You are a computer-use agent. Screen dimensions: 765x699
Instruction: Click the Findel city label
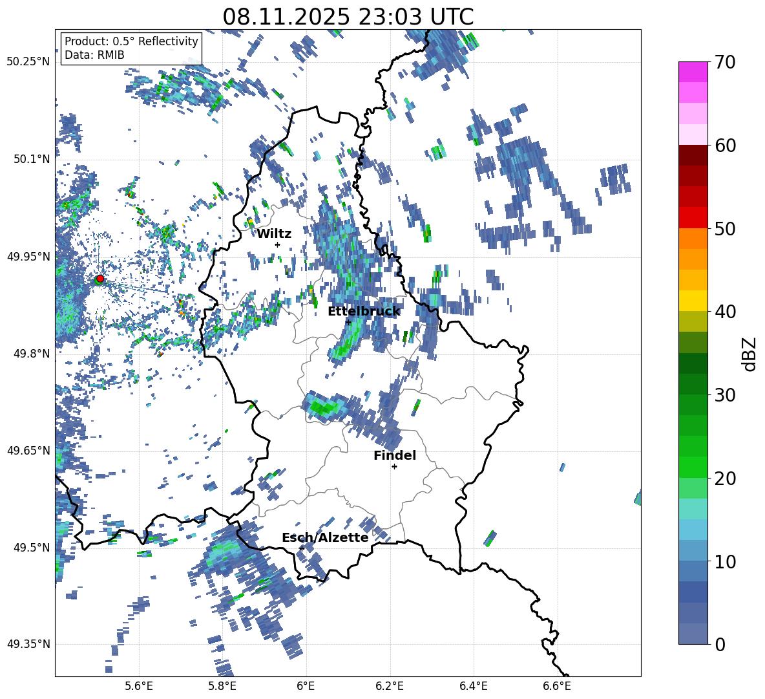[395, 455]
